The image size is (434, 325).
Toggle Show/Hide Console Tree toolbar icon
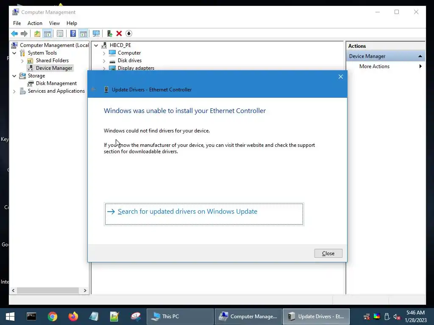click(47, 34)
